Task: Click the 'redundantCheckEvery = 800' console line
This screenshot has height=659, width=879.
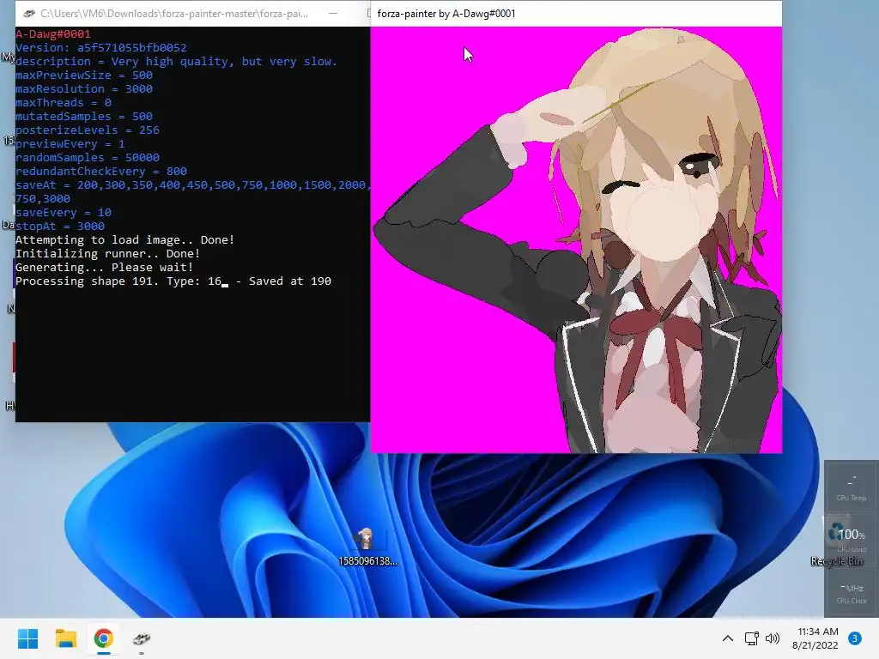Action: point(101,172)
